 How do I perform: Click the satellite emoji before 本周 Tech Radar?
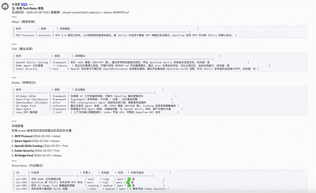click(13, 8)
